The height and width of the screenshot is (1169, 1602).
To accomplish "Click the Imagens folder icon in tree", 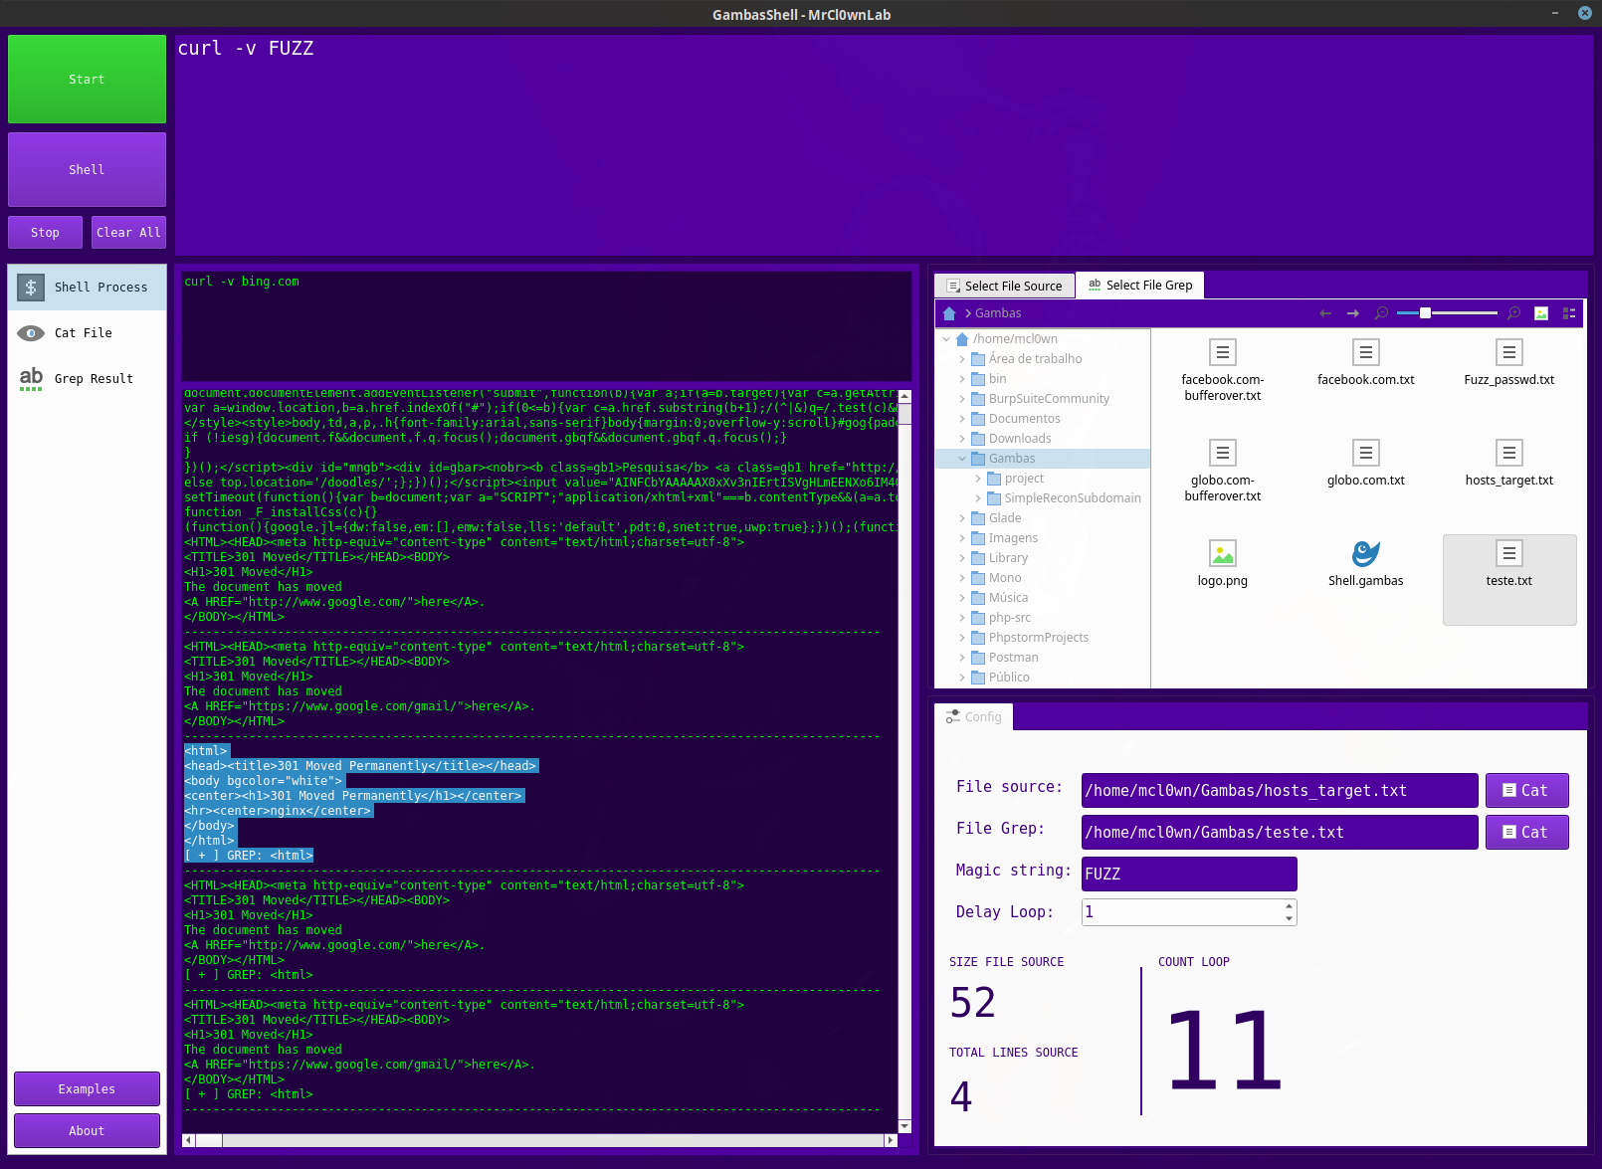I will click(978, 538).
